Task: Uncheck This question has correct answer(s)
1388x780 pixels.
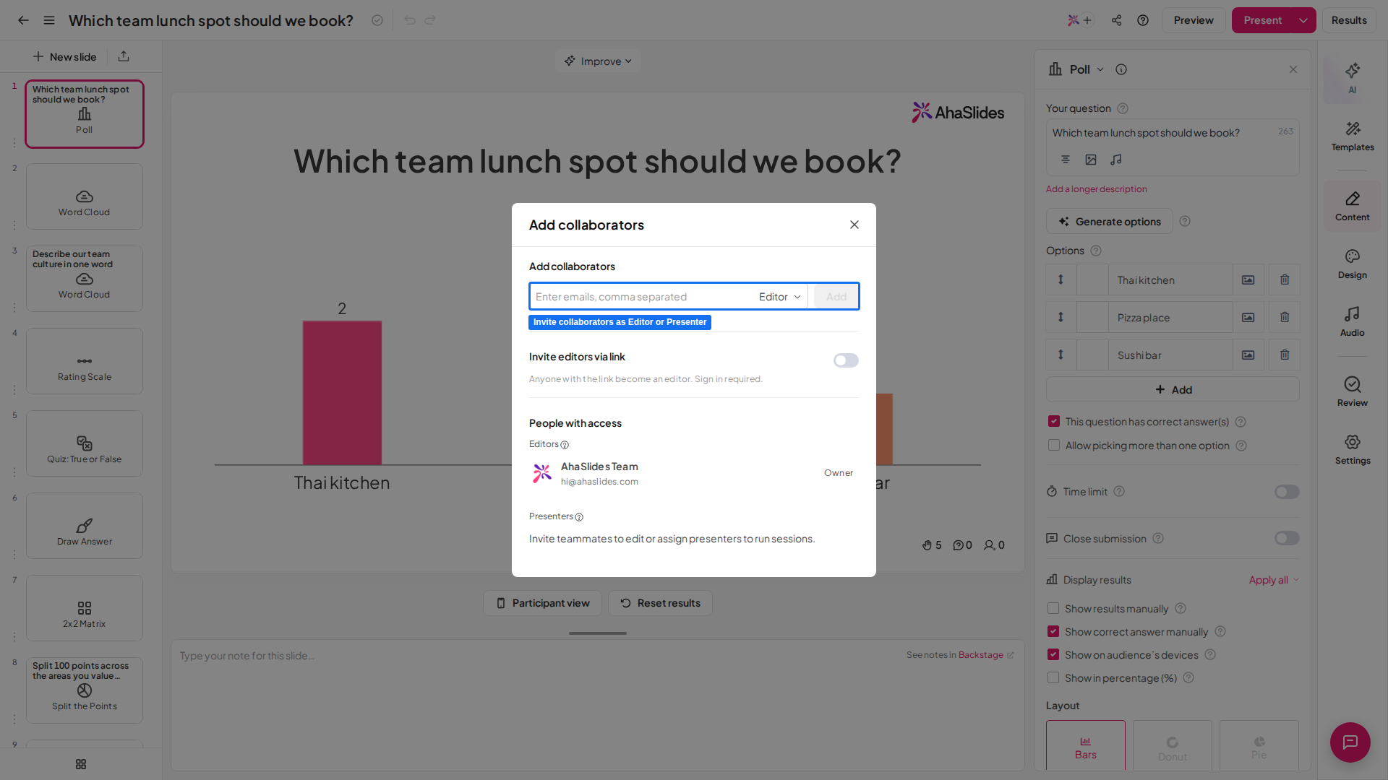Action: [1054, 421]
